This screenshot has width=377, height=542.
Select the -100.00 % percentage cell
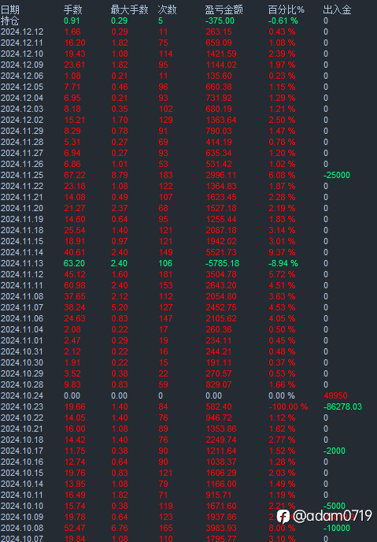tap(288, 407)
